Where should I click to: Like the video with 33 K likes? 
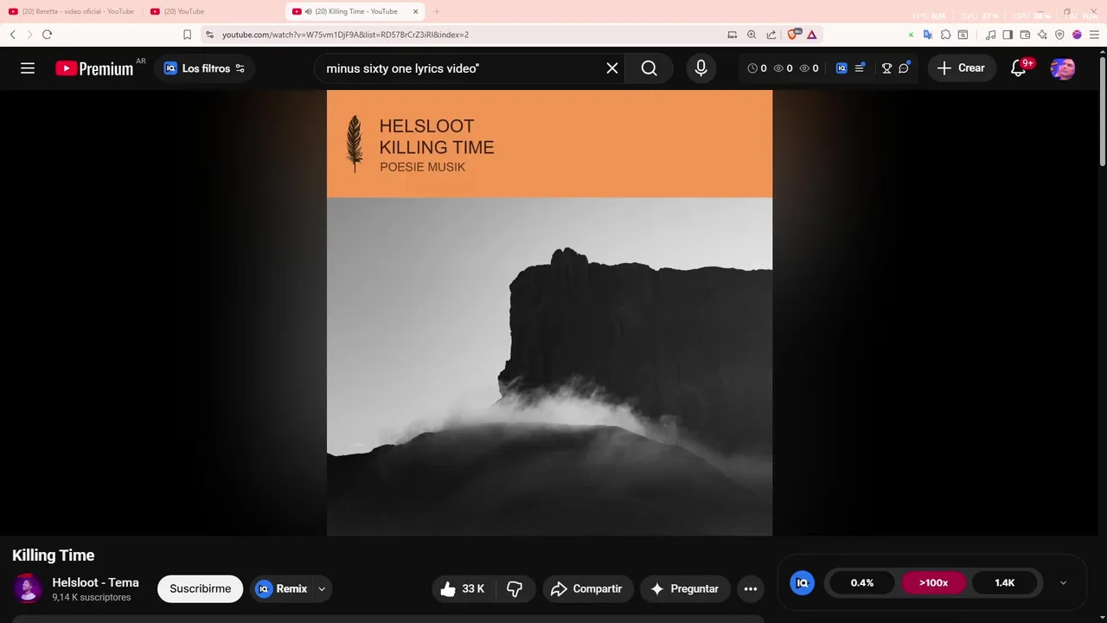point(462,588)
